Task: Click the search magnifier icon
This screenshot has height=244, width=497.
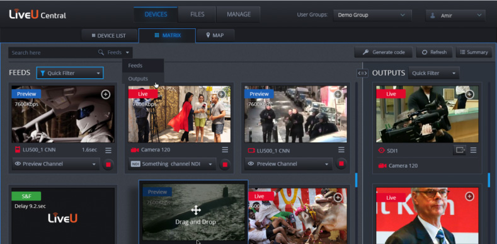Action: coord(101,52)
